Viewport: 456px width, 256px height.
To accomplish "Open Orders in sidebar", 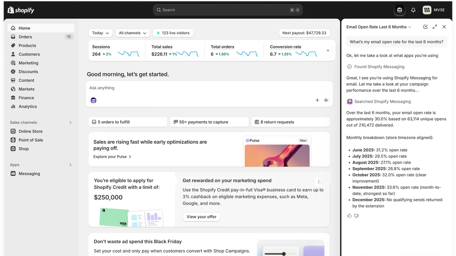I will pos(41,37).
